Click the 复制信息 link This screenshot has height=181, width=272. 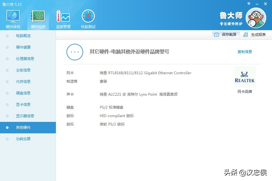click(x=244, y=52)
